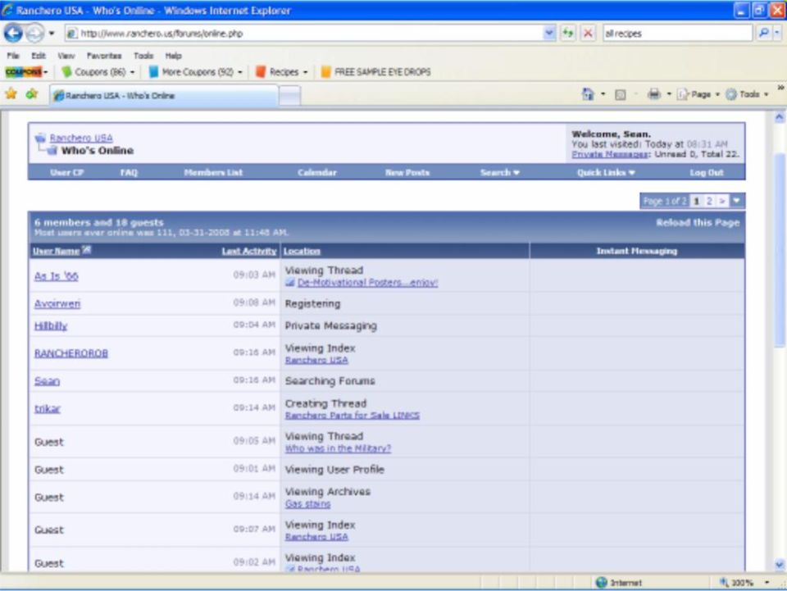787x591 pixels.
Task: Click the search magnifier icon
Action: (763, 33)
